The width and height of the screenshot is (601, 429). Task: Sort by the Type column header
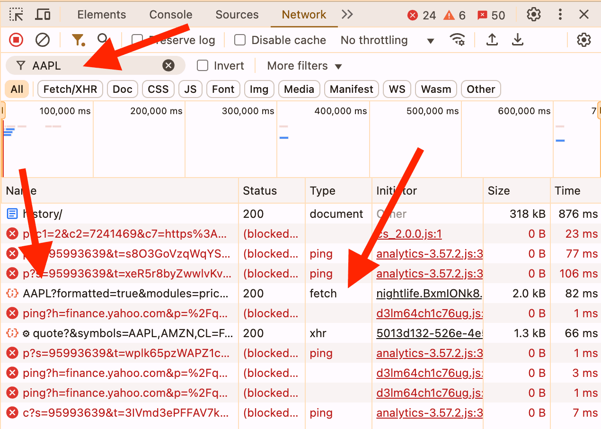tap(339, 191)
